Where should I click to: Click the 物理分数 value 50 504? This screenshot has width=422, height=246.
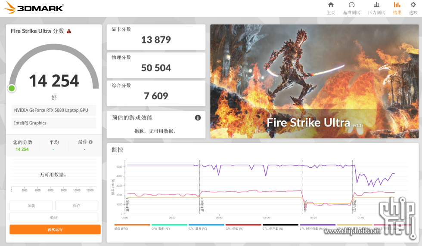pyautogui.click(x=156, y=68)
